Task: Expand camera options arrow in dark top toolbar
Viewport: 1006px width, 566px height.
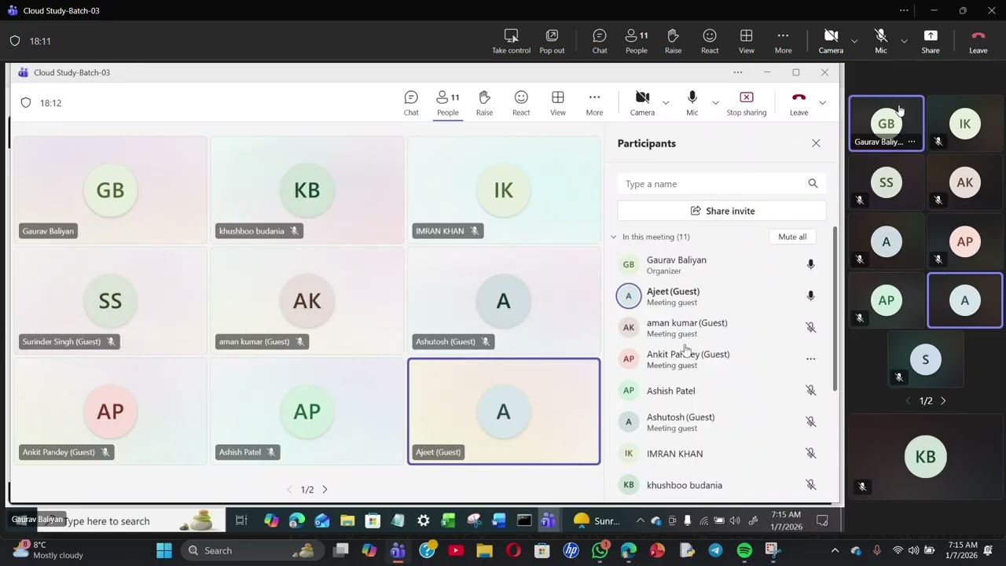Action: (854, 41)
